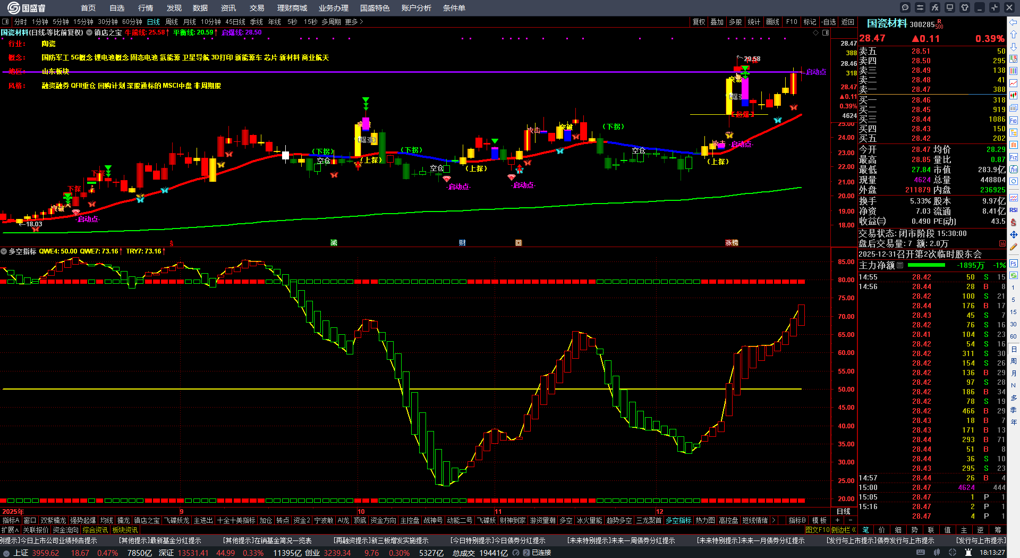Click the RSI indicator sidebar icon

point(1014,210)
